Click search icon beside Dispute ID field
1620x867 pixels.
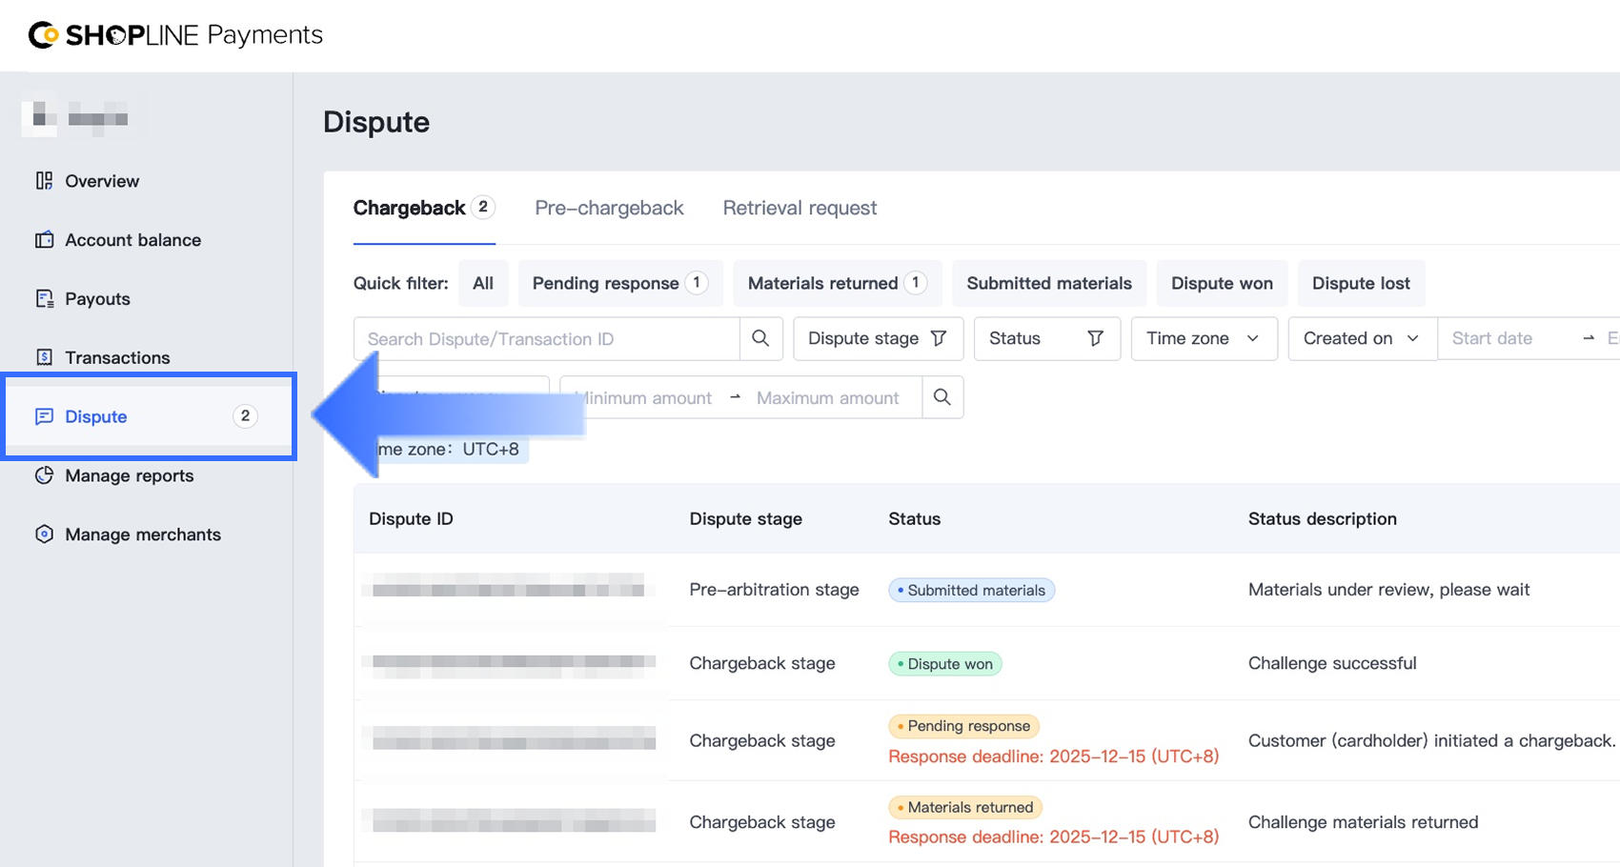point(760,338)
